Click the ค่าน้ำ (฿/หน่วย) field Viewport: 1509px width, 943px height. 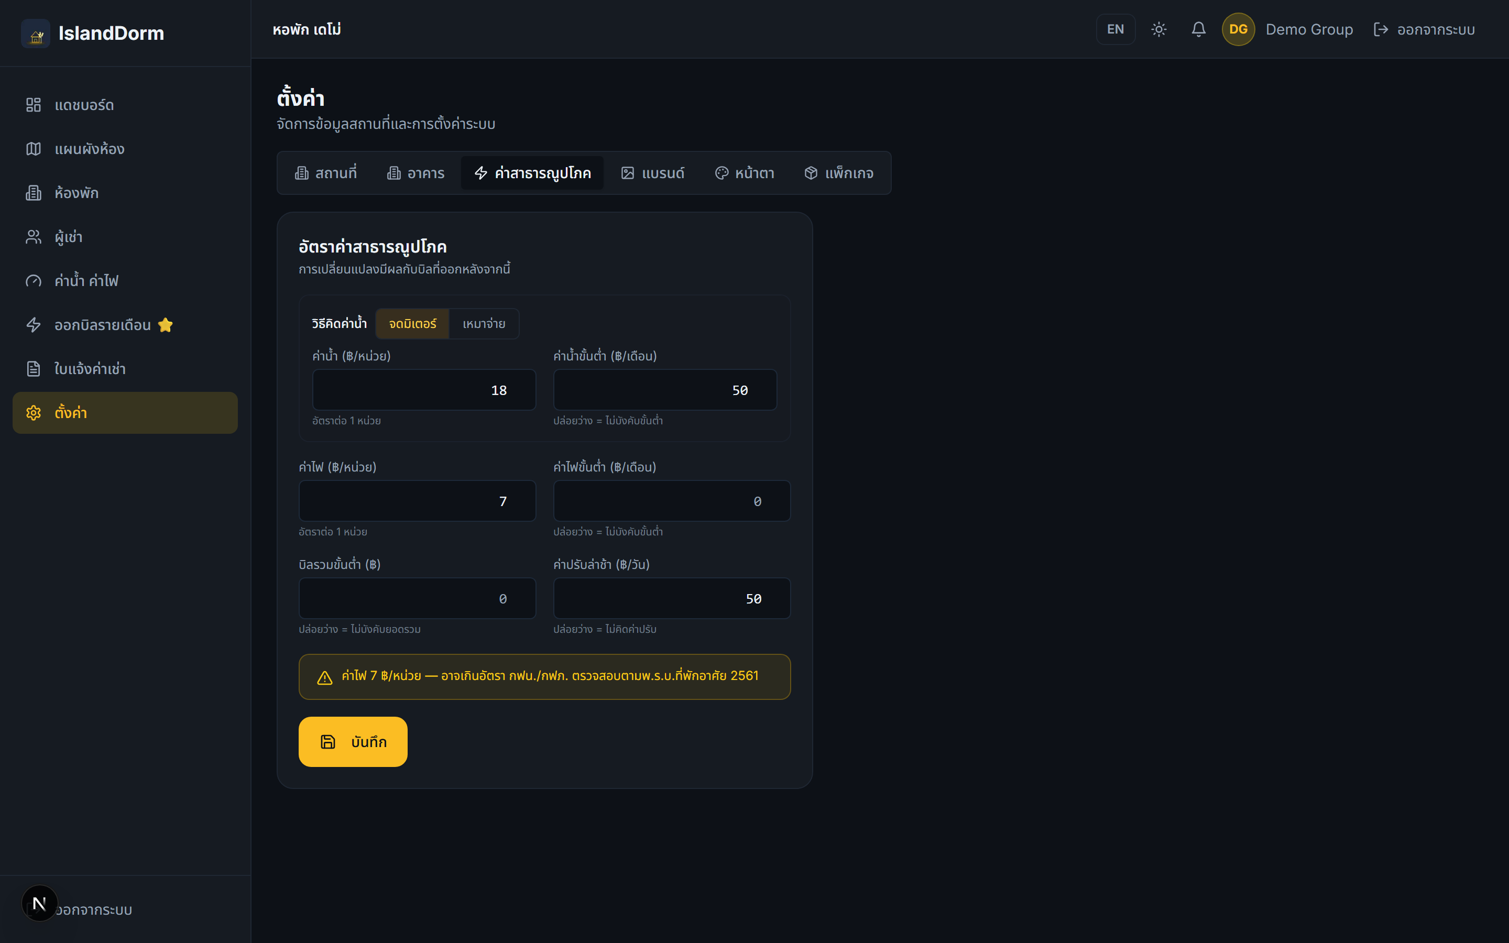pos(424,390)
